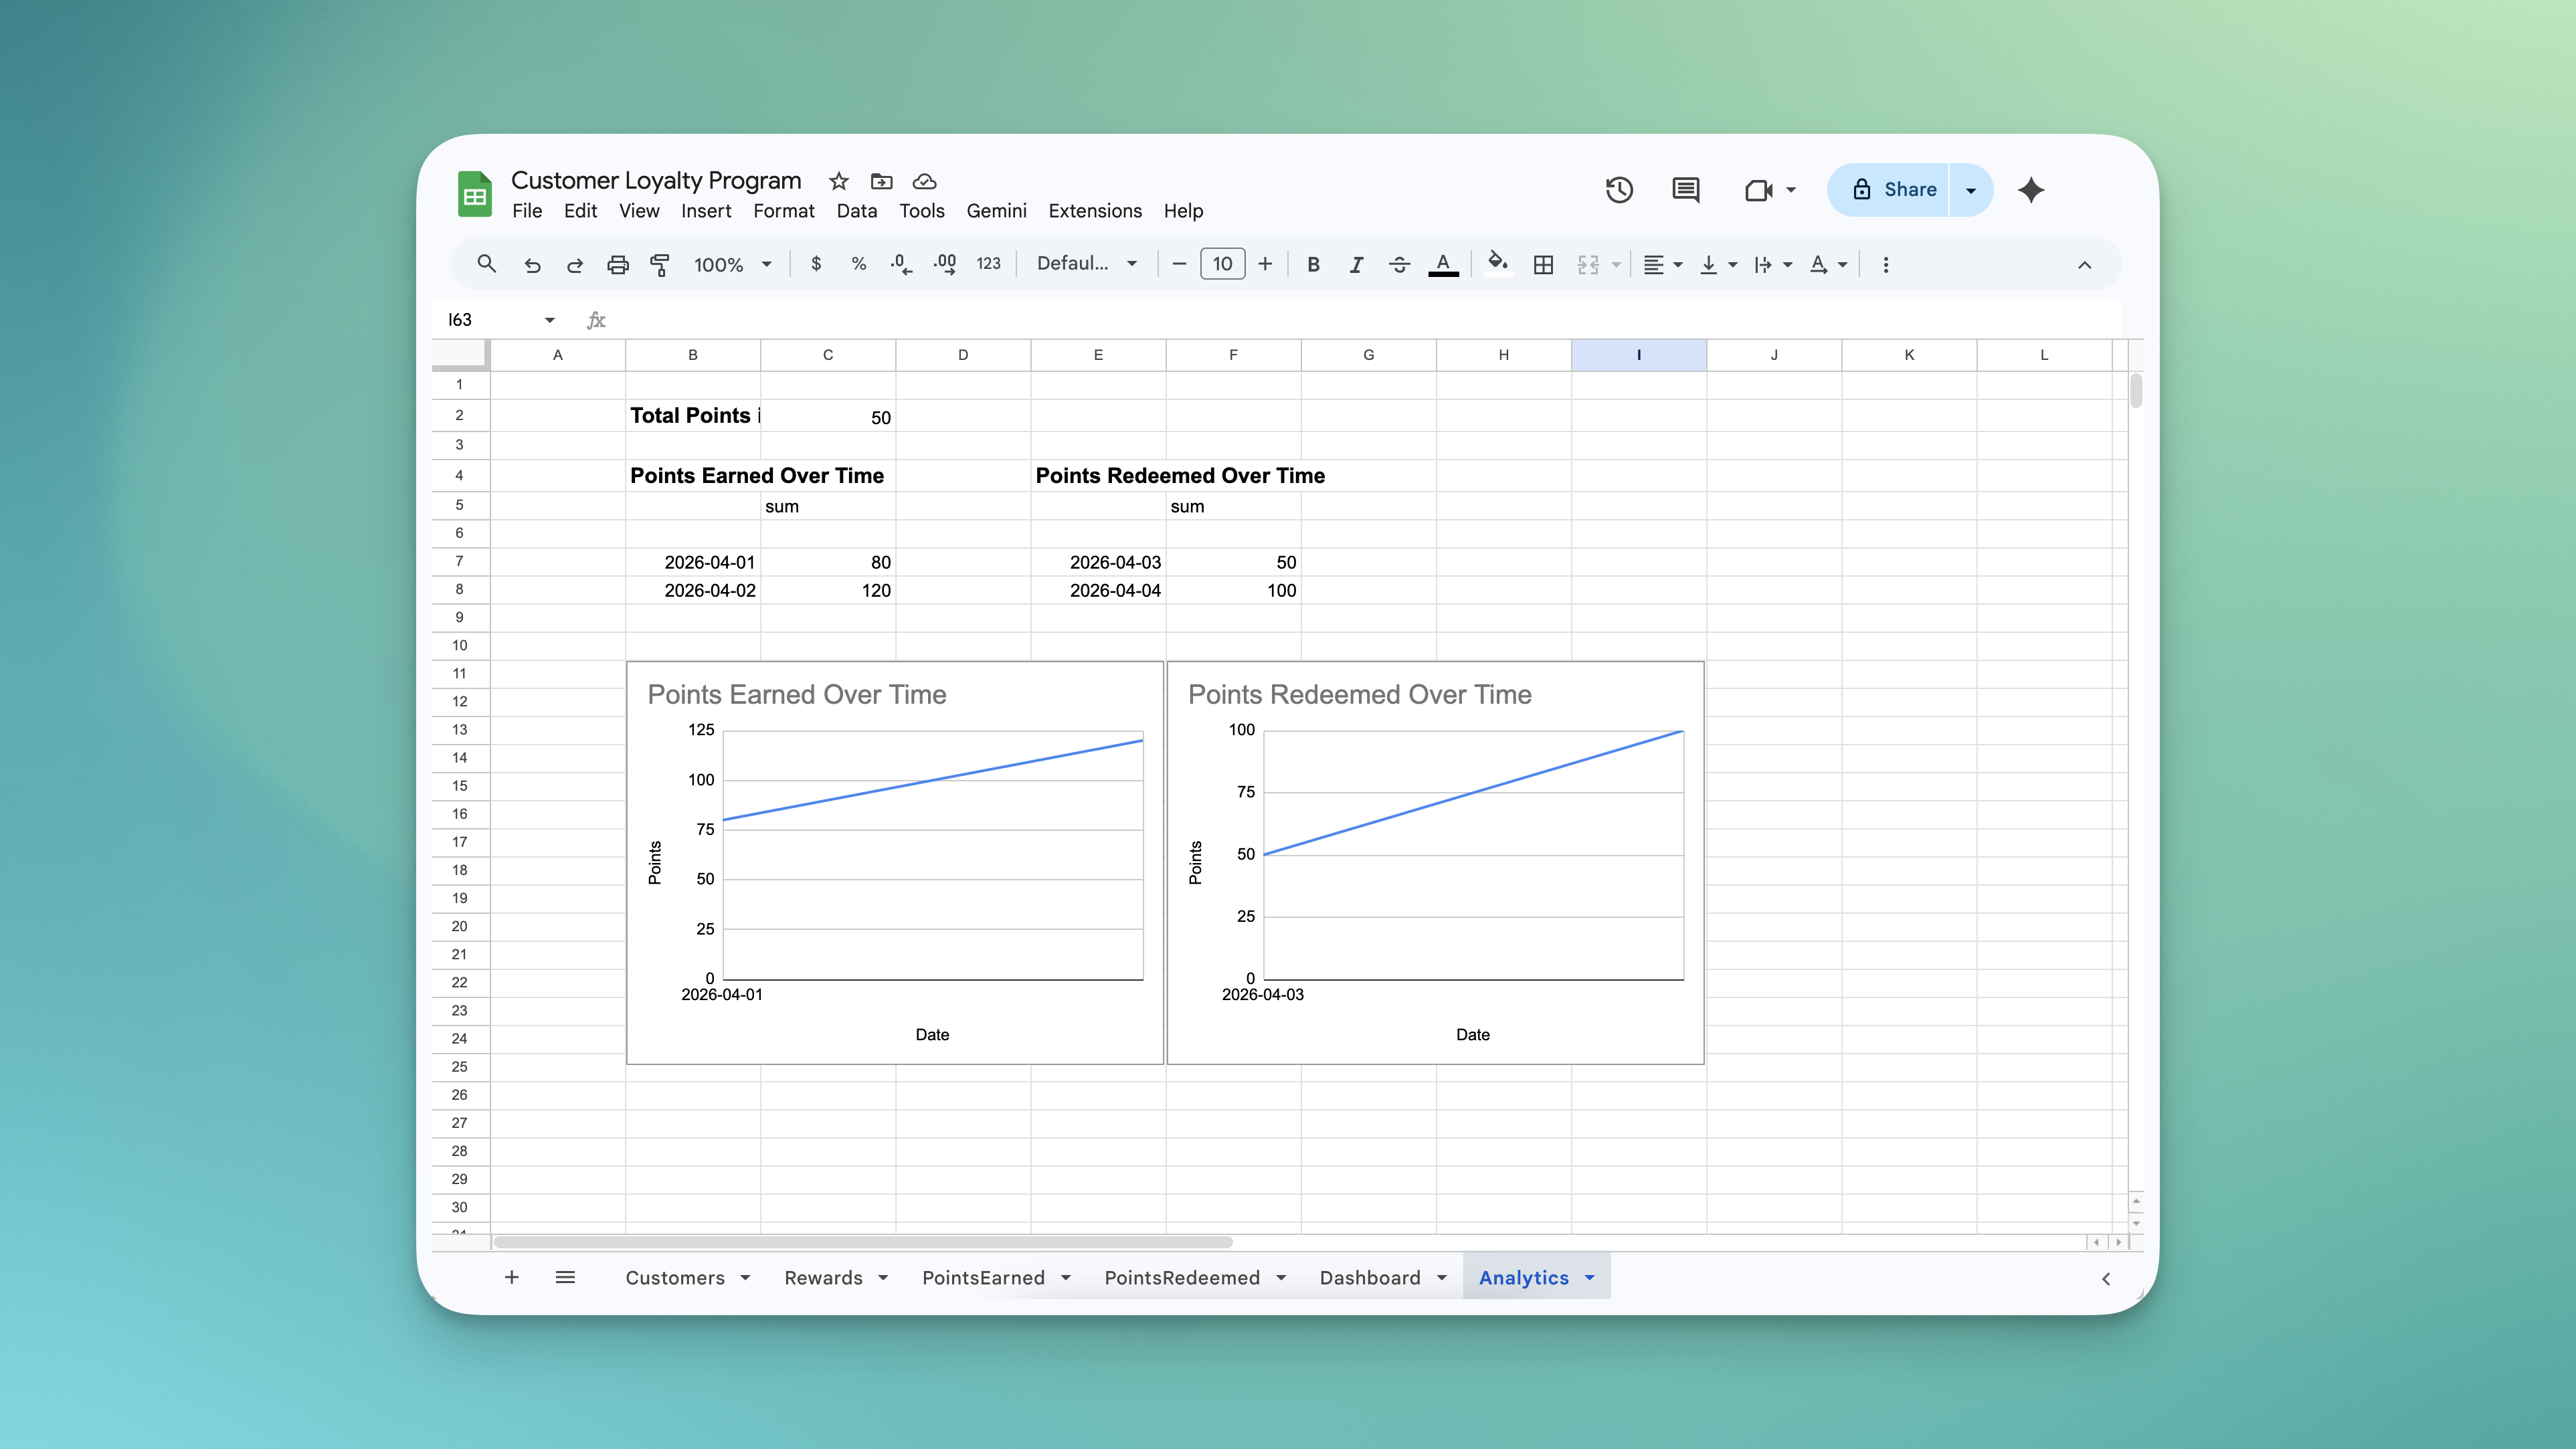Open the Borders tool
Image resolution: width=2576 pixels, height=1449 pixels.
click(x=1543, y=264)
